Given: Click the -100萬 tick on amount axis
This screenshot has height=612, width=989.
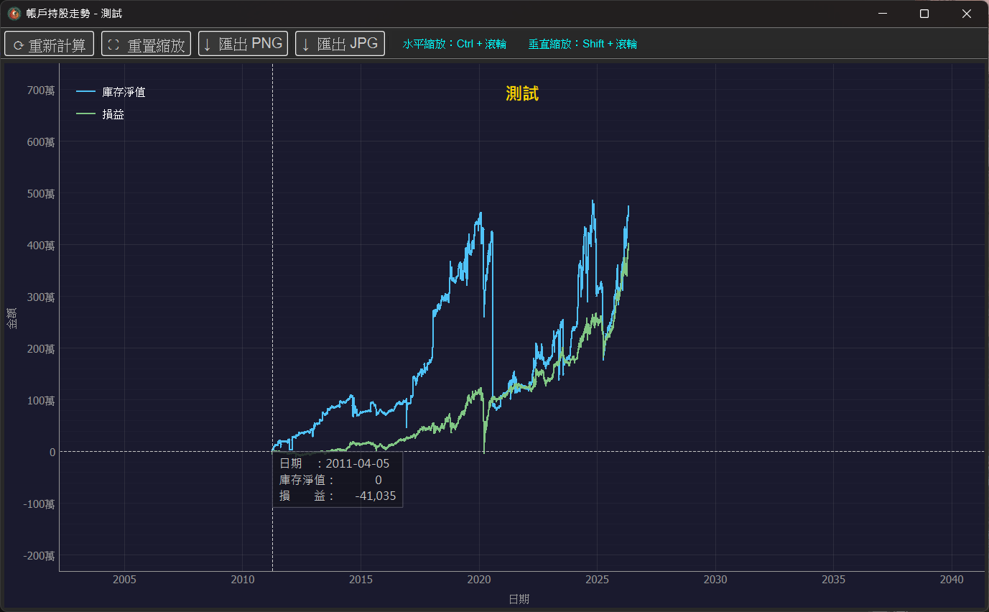Looking at the screenshot, I should 39,504.
